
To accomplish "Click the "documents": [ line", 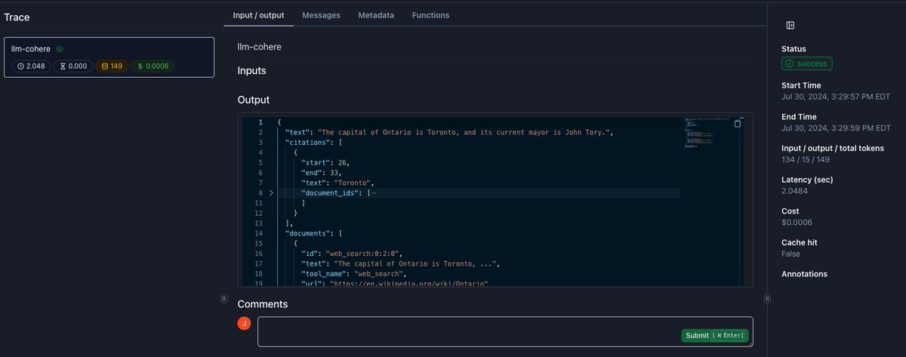I will point(313,234).
